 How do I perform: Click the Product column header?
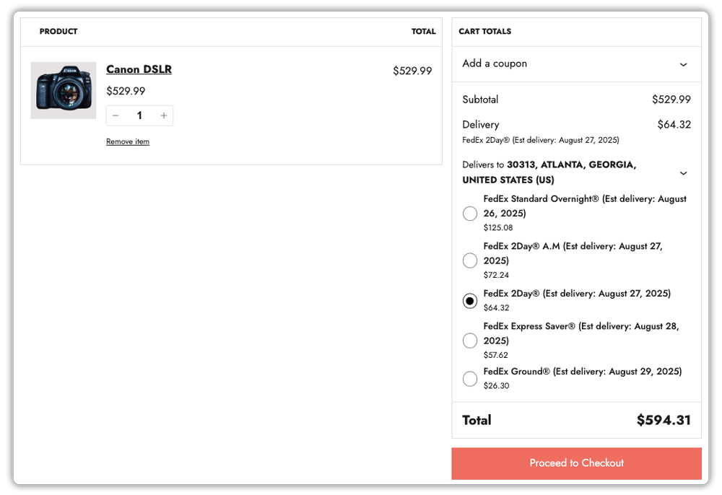[58, 32]
